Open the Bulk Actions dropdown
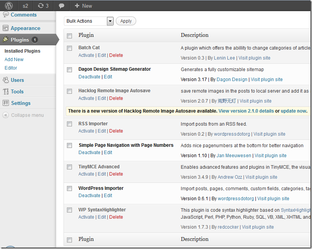Viewport: 312px width, 249px height. 89,21
